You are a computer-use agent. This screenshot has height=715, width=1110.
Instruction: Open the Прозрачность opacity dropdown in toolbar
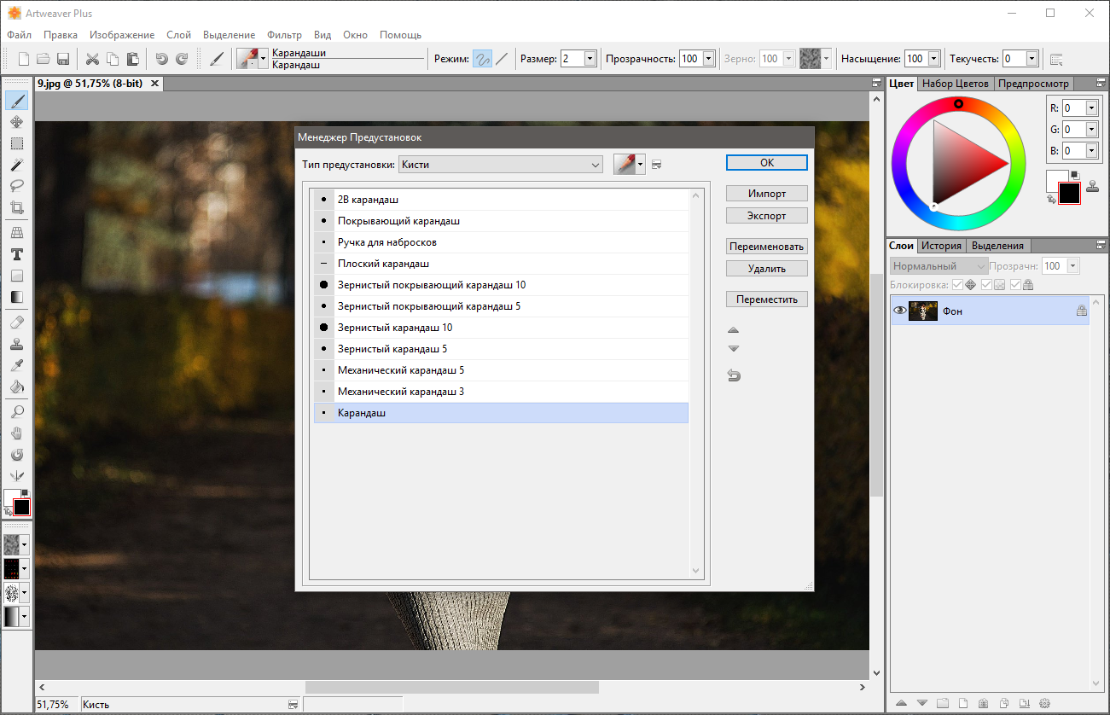point(708,59)
